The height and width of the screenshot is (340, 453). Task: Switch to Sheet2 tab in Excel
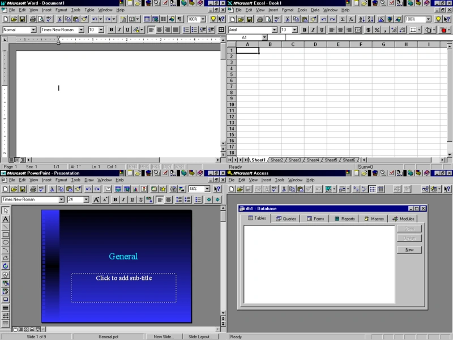point(276,160)
